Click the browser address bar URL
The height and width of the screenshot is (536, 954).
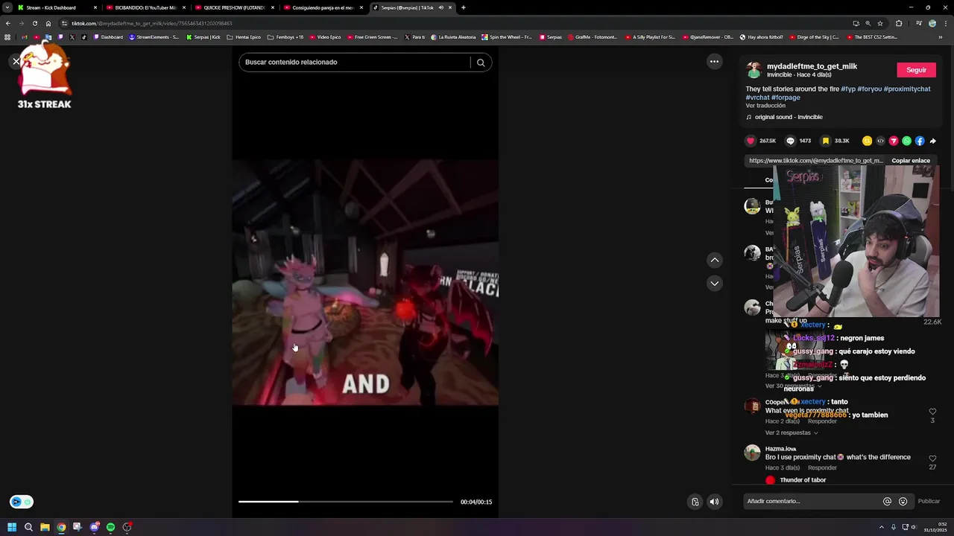[x=151, y=23]
